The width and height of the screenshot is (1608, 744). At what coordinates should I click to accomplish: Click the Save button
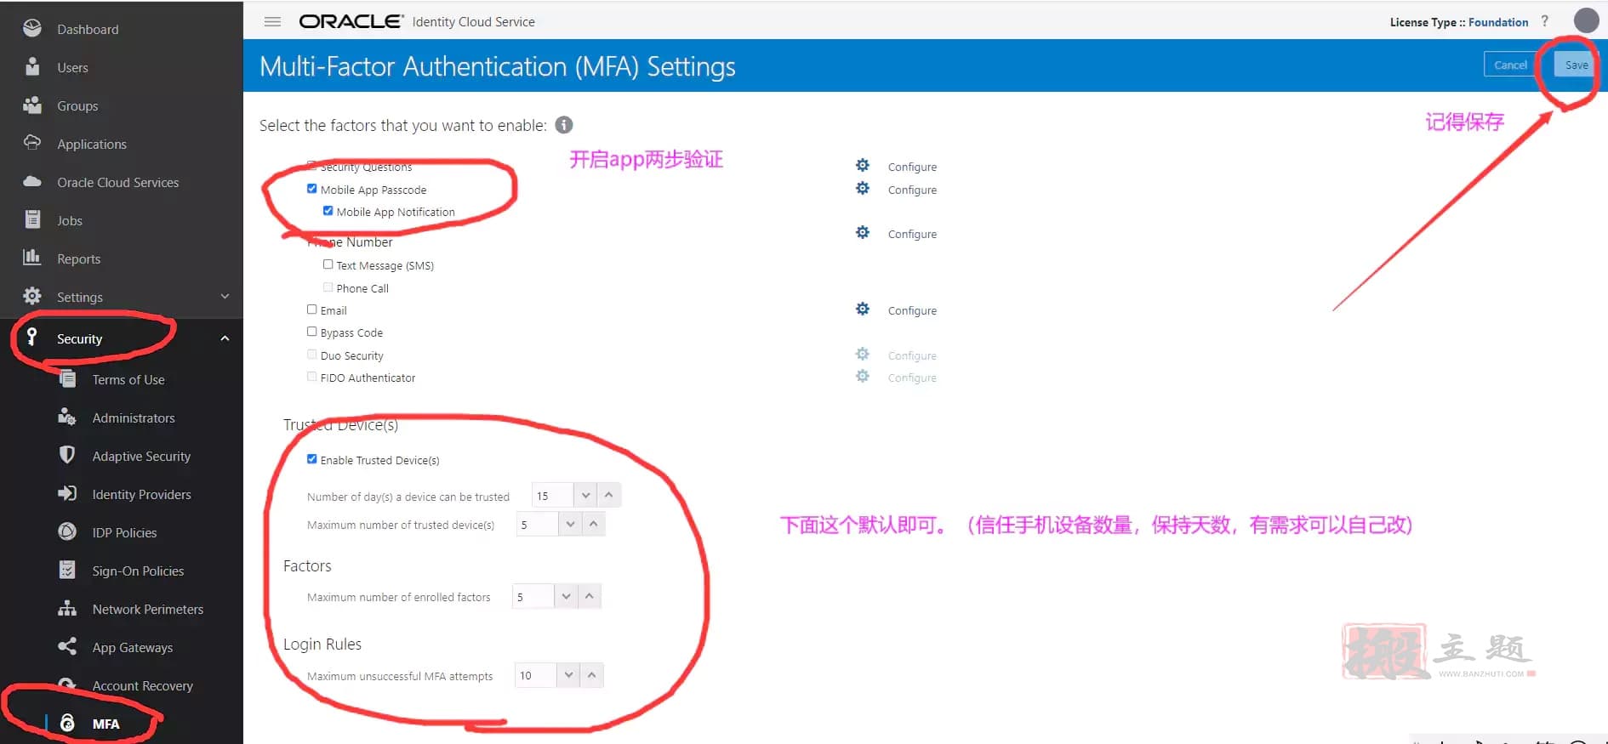tap(1576, 65)
